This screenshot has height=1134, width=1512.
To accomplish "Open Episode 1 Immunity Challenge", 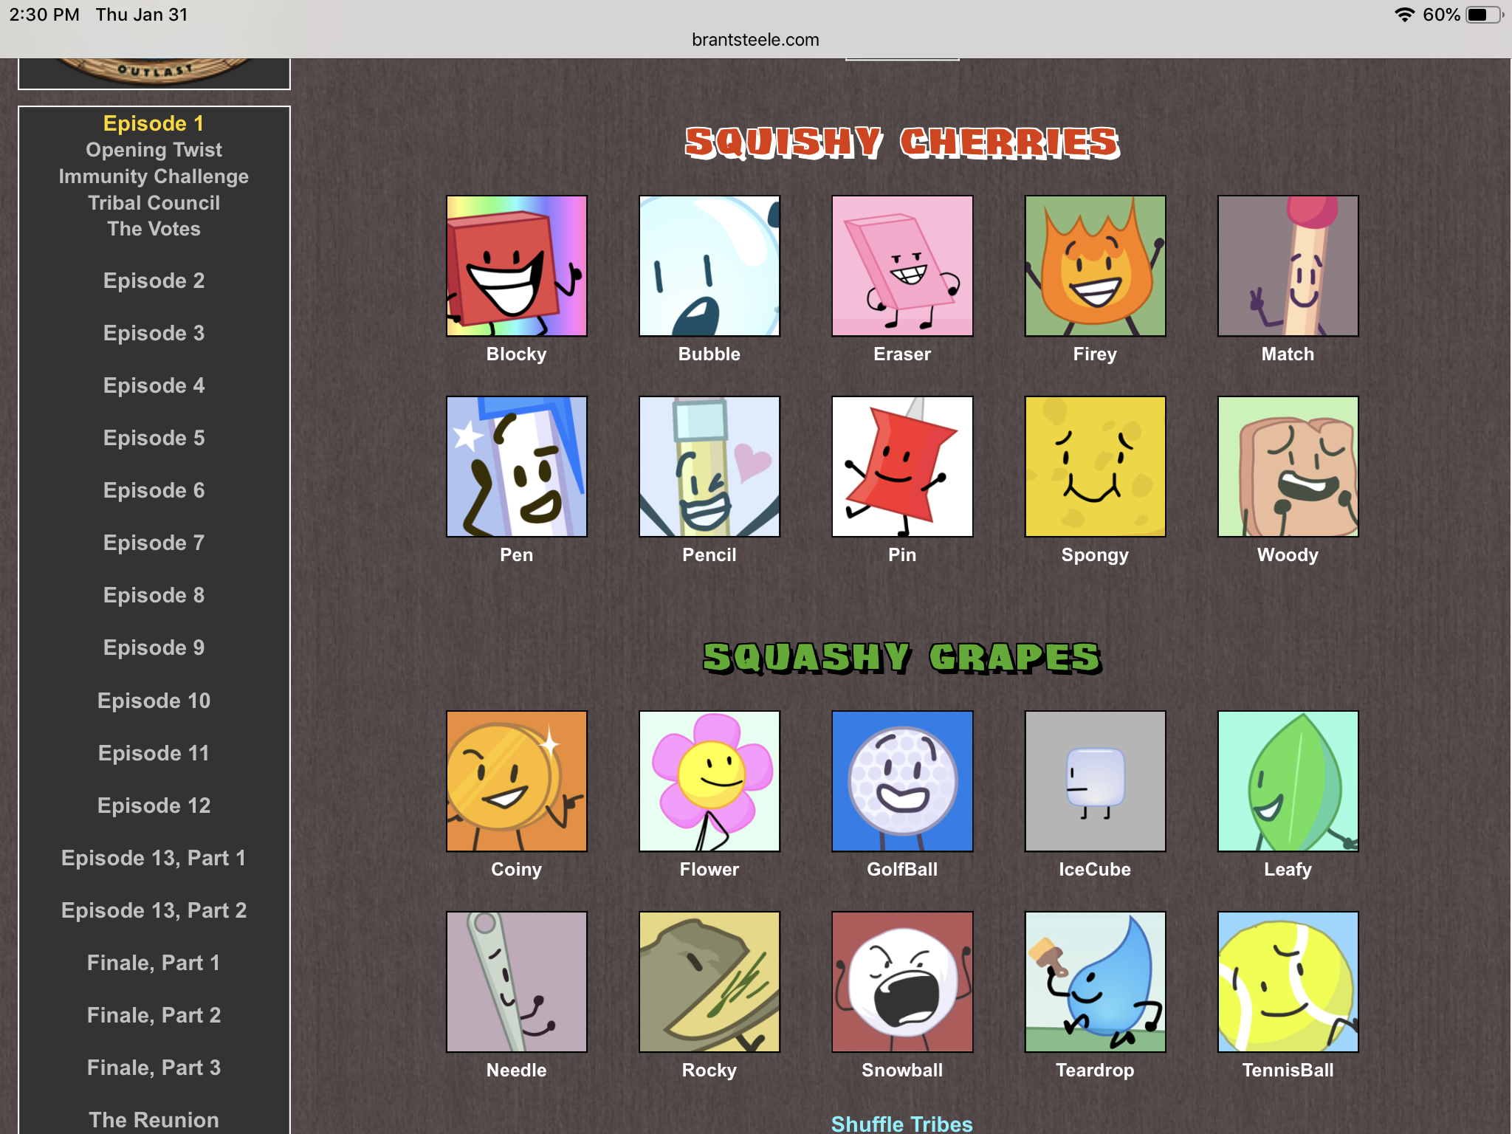I will click(x=156, y=175).
